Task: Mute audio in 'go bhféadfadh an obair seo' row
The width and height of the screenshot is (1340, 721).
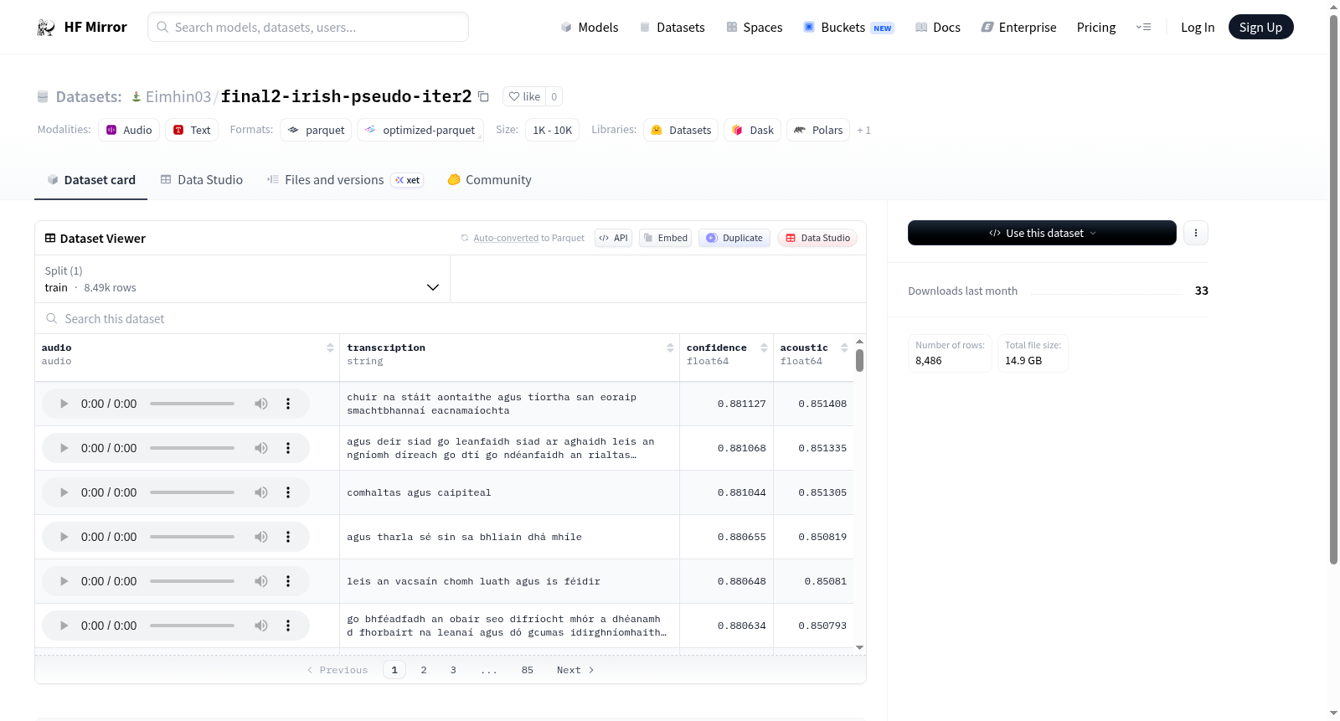Action: pos(261,626)
